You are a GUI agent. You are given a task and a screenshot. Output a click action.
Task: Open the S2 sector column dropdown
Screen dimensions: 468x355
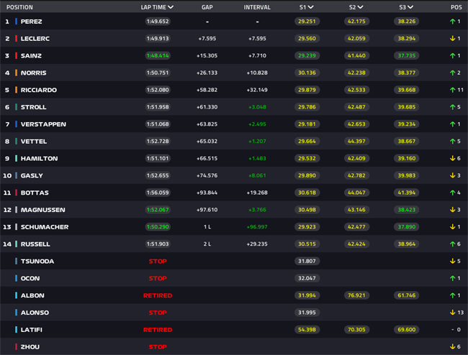pyautogui.click(x=360, y=7)
